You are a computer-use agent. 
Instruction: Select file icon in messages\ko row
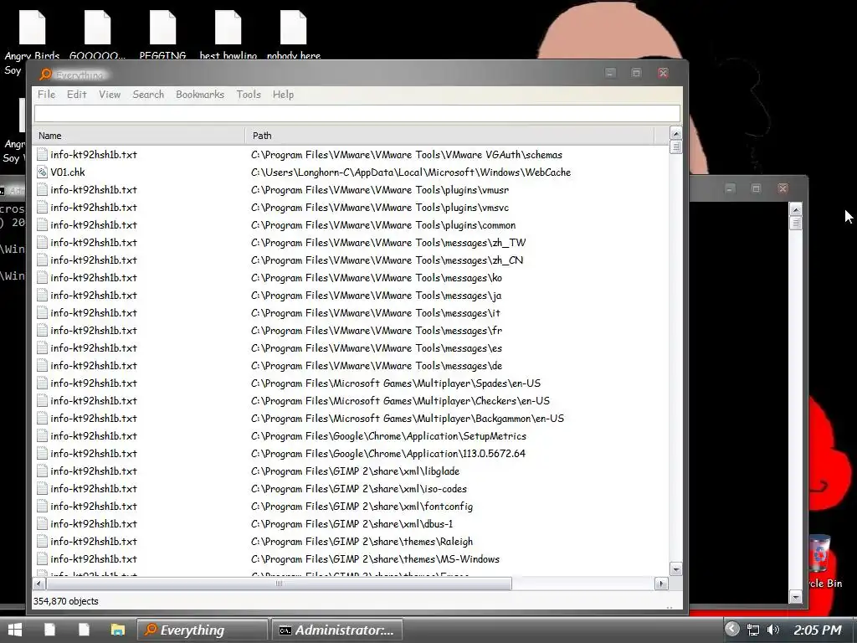pyautogui.click(x=42, y=278)
